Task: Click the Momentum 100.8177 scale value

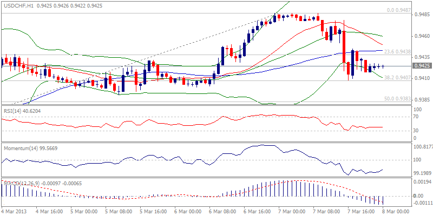Action: pyautogui.click(x=423, y=146)
